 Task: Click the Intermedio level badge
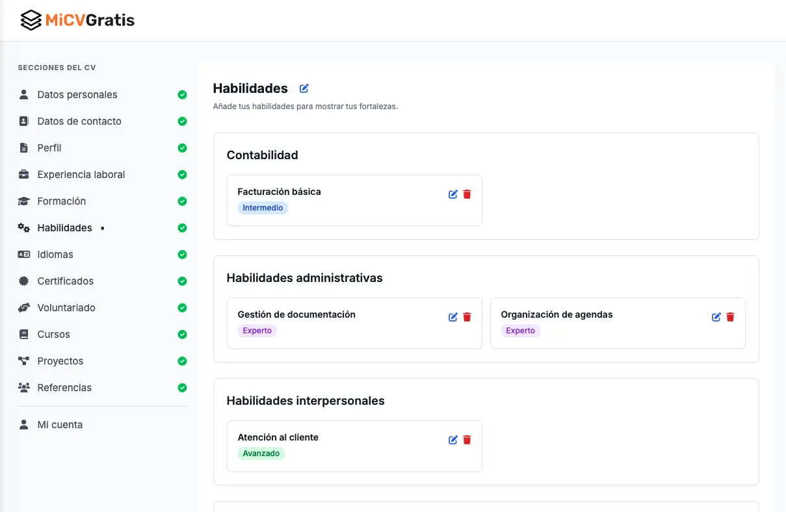pos(263,207)
